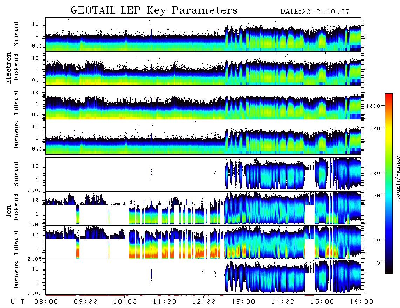The height and width of the screenshot is (308, 400).
Task: Click the "13:00" time tick label
Action: (243, 302)
